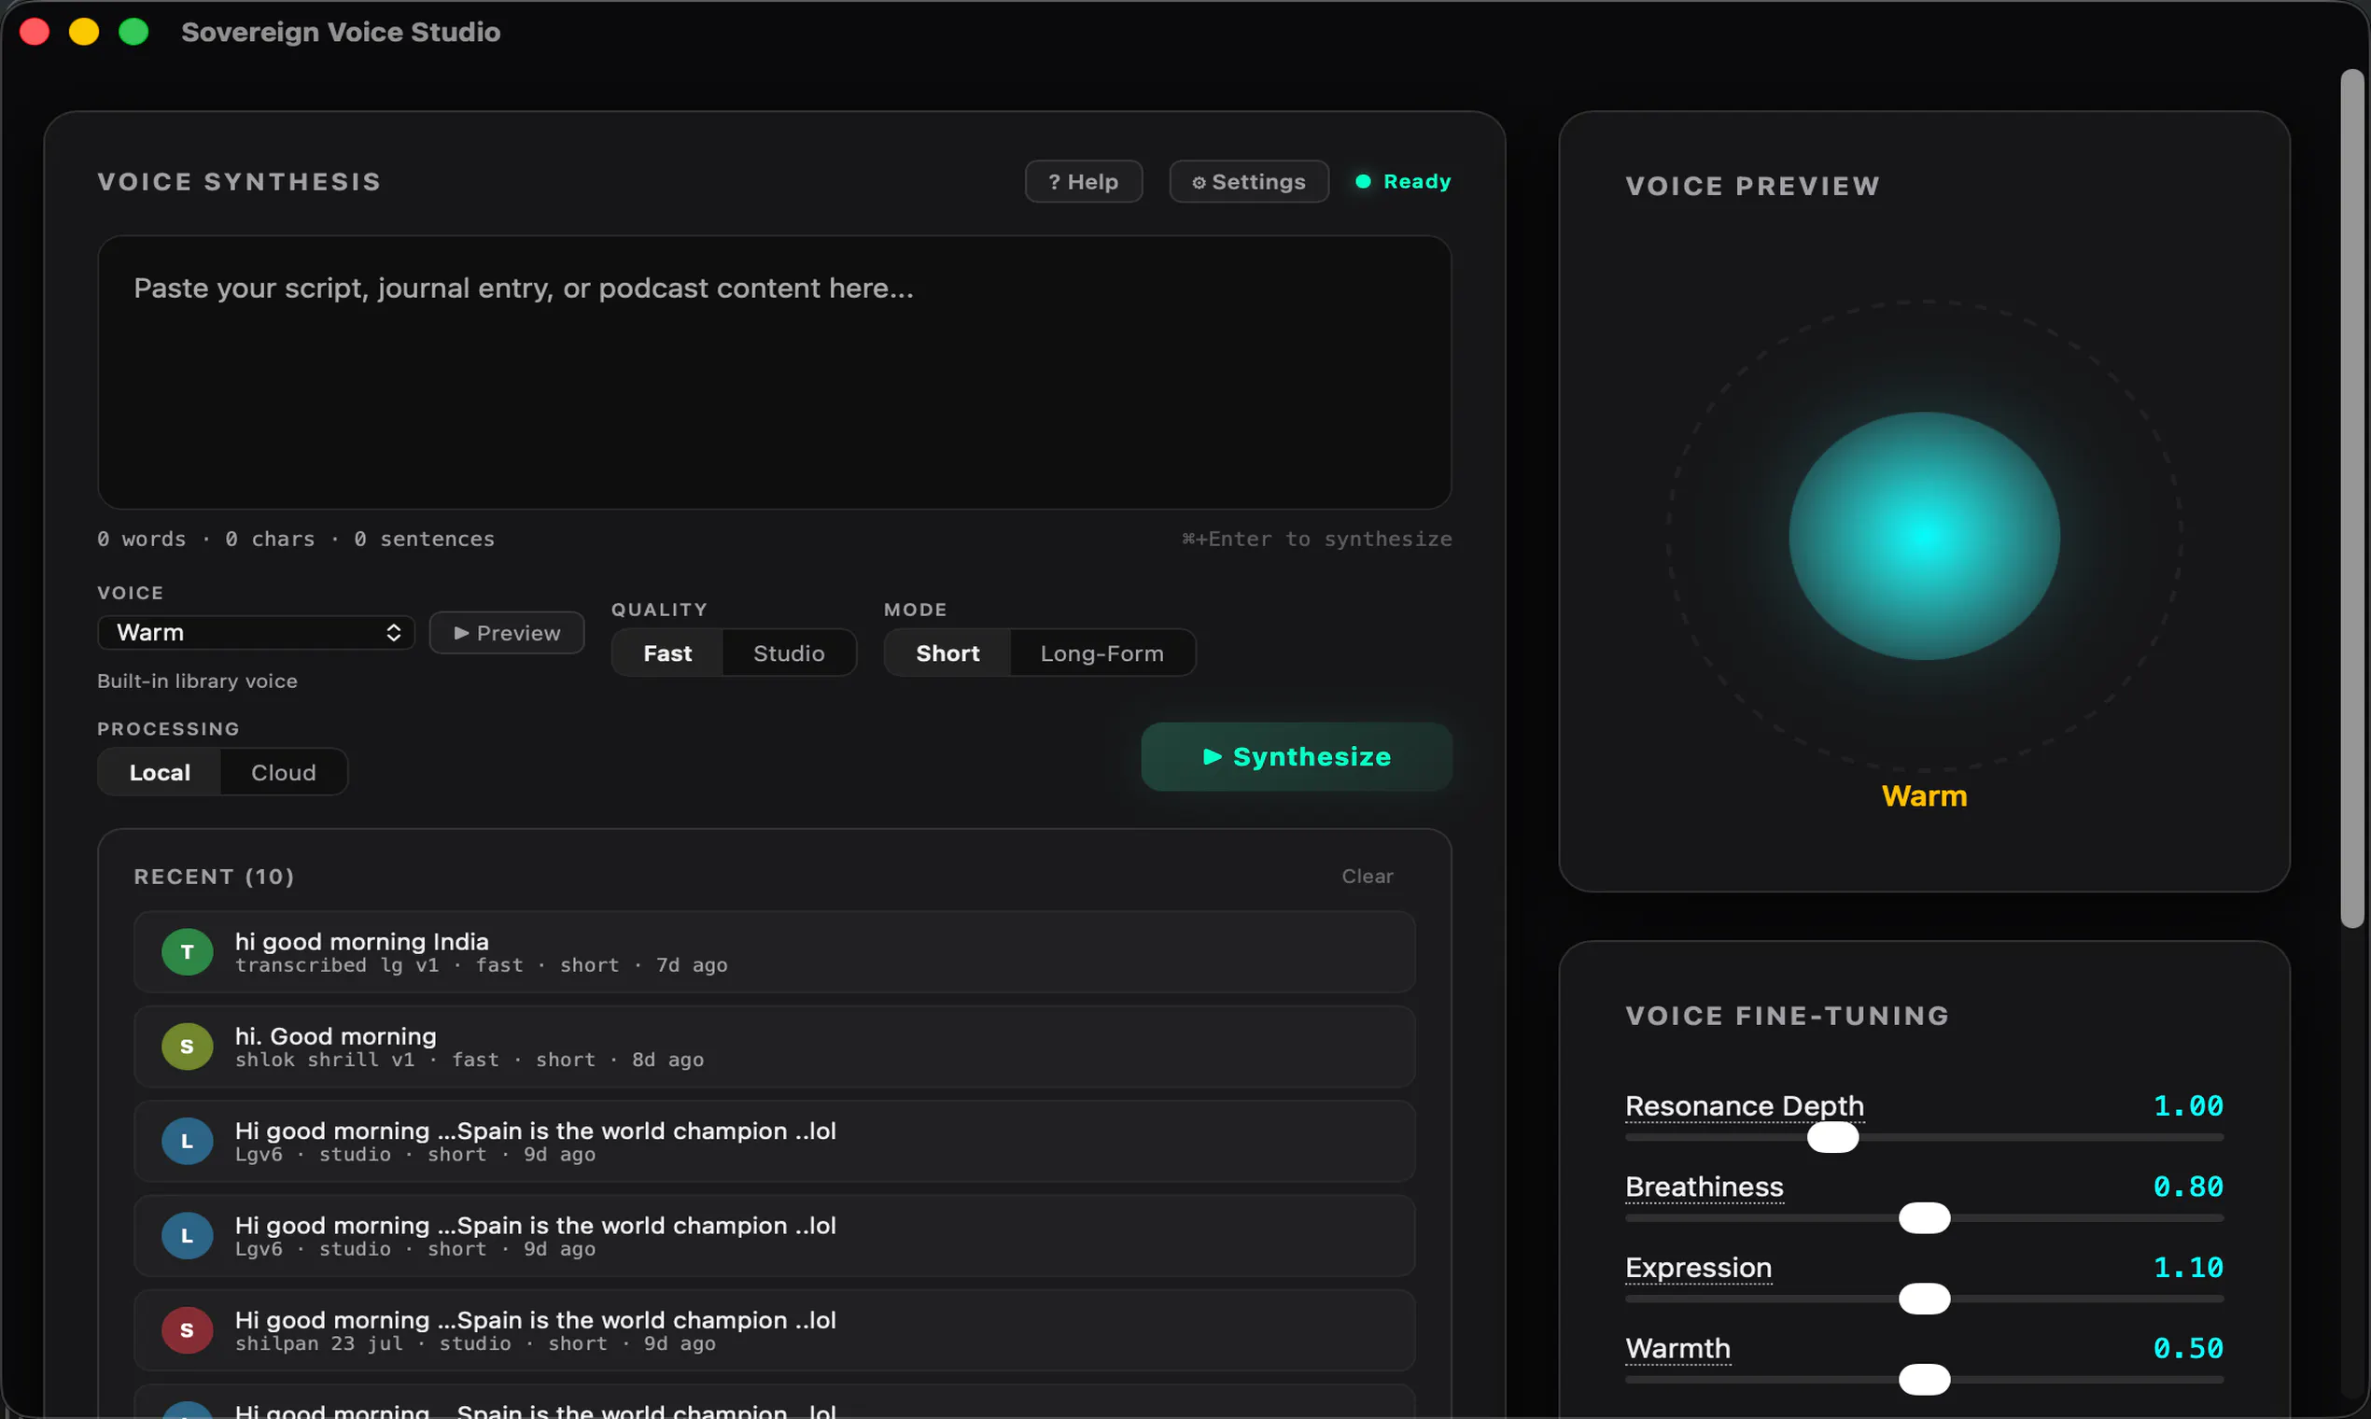Image resolution: width=2371 pixels, height=1419 pixels.
Task: Click the vertical scrollbar on the right
Action: pyautogui.click(x=2352, y=498)
